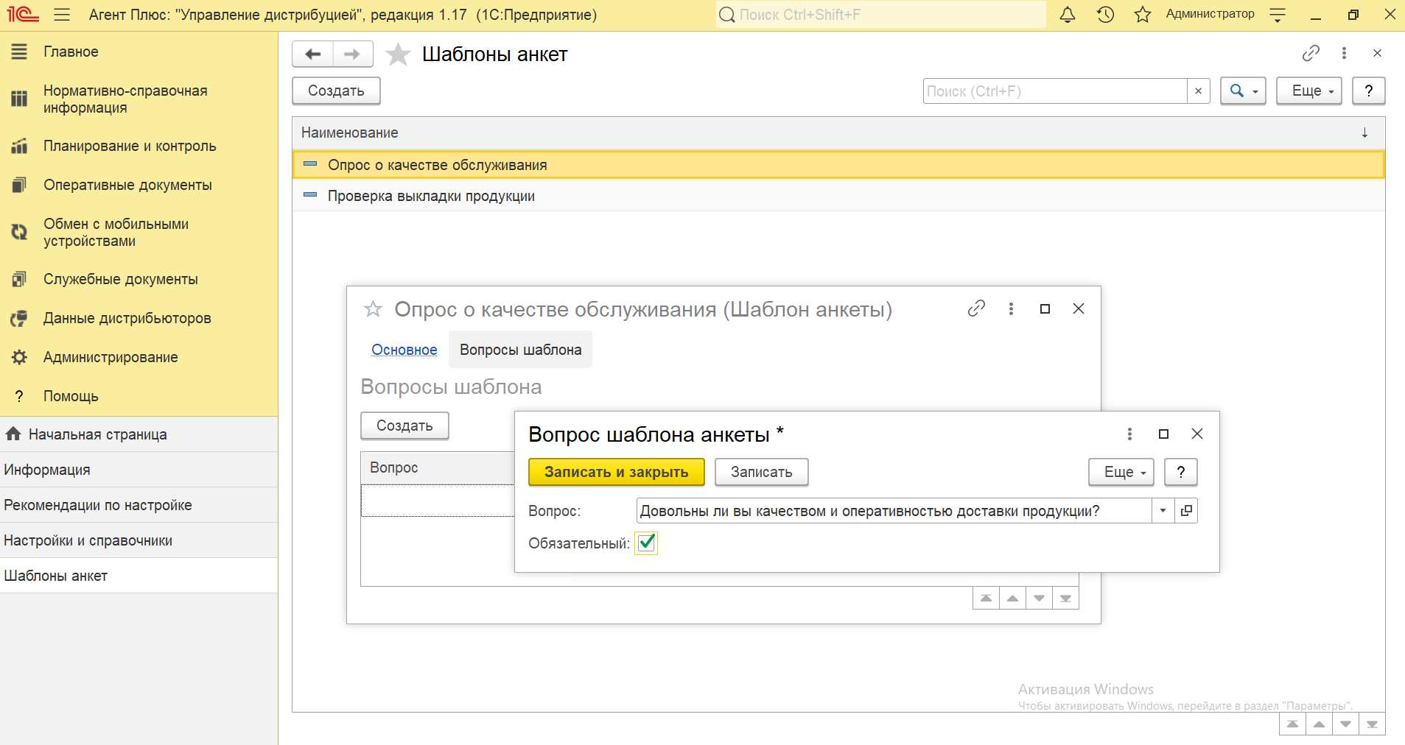Jump to list end in main list footer
The height and width of the screenshot is (745, 1405).
1372,724
